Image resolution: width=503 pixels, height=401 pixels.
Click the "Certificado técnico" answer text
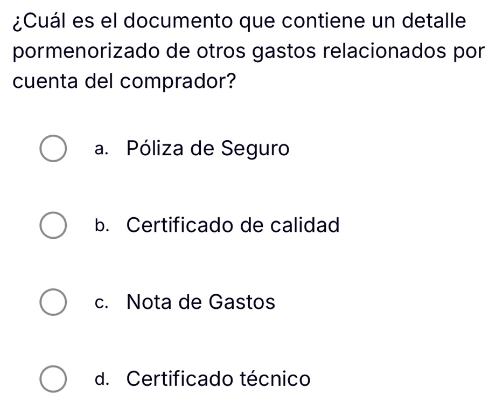pyautogui.click(x=219, y=378)
